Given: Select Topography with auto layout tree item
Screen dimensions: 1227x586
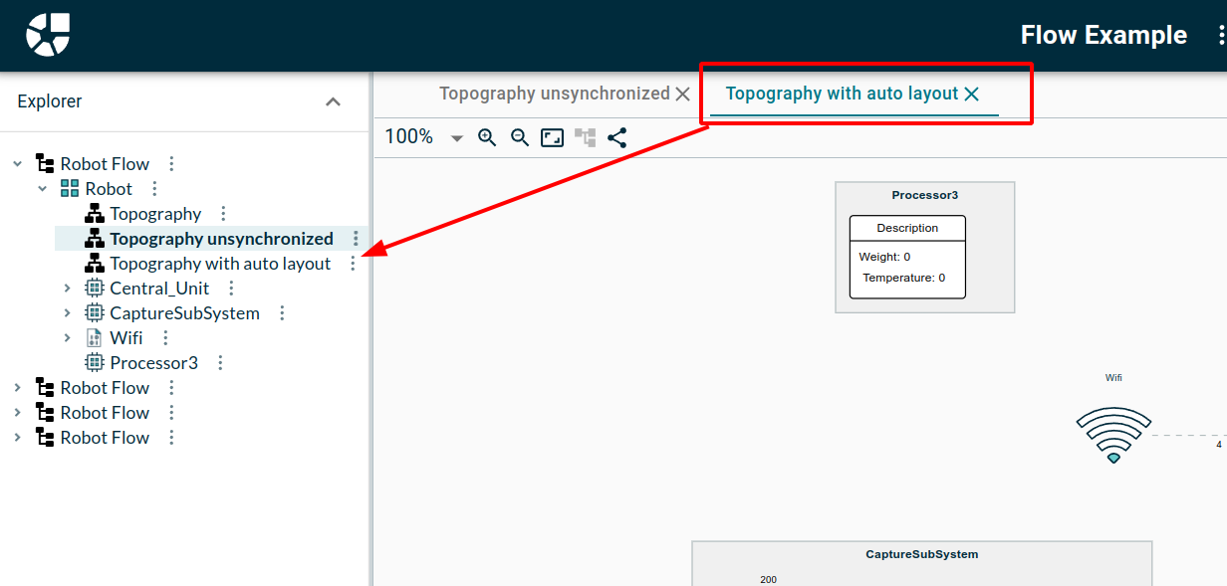Looking at the screenshot, I should tap(220, 264).
